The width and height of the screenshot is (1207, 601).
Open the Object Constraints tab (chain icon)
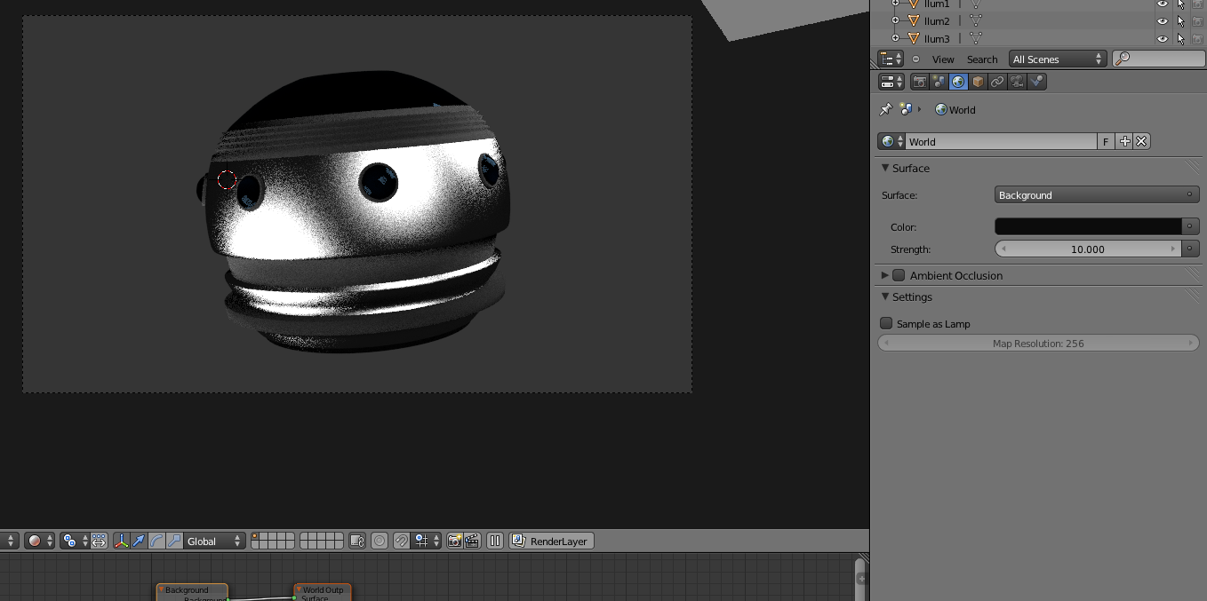pyautogui.click(x=997, y=82)
